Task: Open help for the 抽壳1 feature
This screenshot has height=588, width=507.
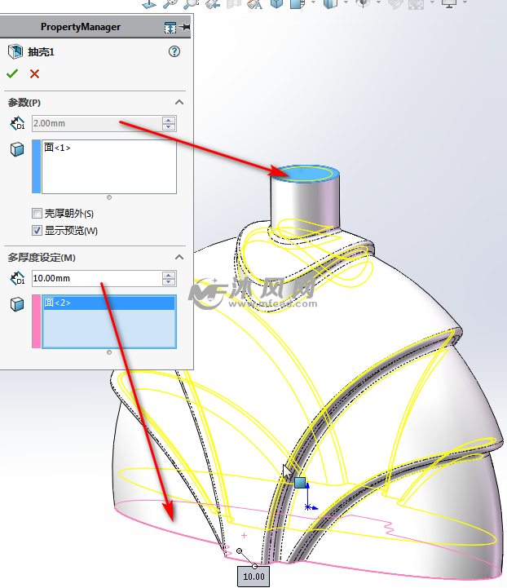Action: (x=174, y=51)
